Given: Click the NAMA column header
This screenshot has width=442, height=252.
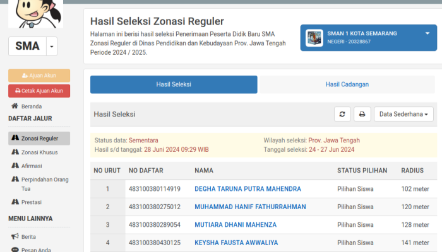Looking at the screenshot, I should point(204,171).
